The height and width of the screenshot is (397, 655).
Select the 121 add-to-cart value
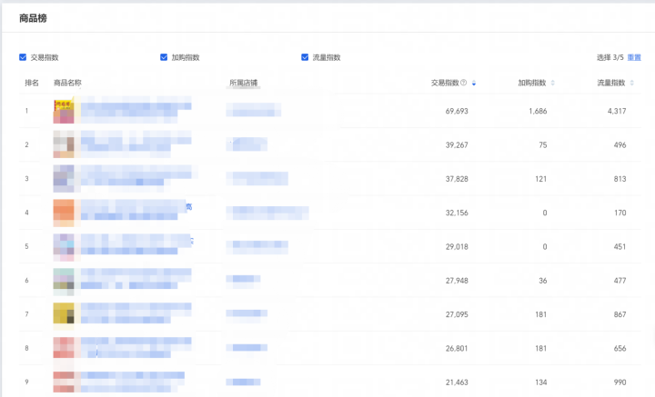click(x=541, y=179)
